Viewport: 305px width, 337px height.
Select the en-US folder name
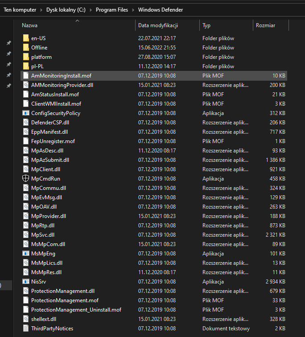point(38,38)
